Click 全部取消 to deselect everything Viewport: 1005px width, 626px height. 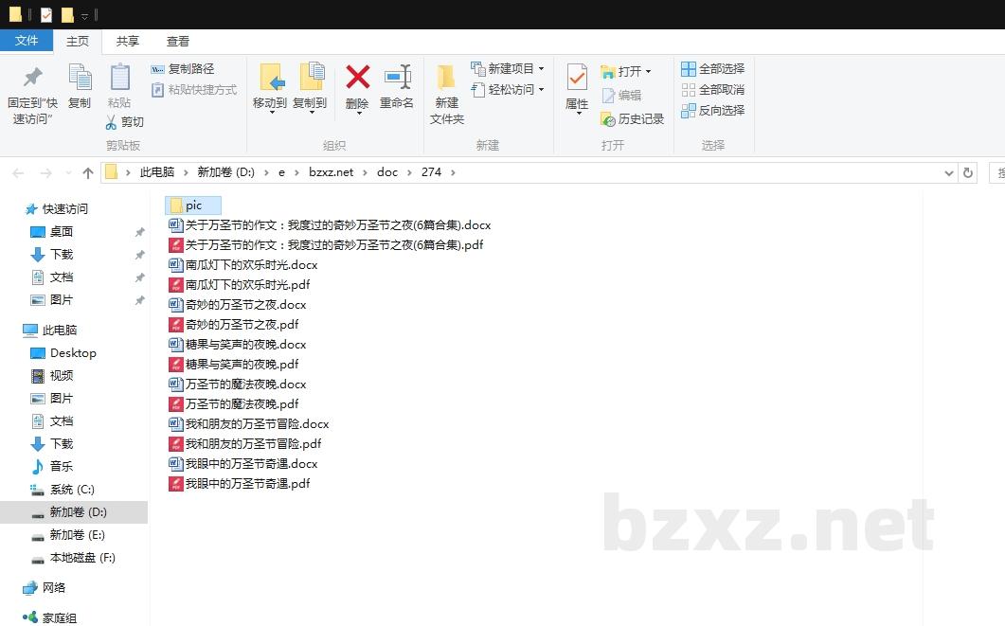(712, 90)
